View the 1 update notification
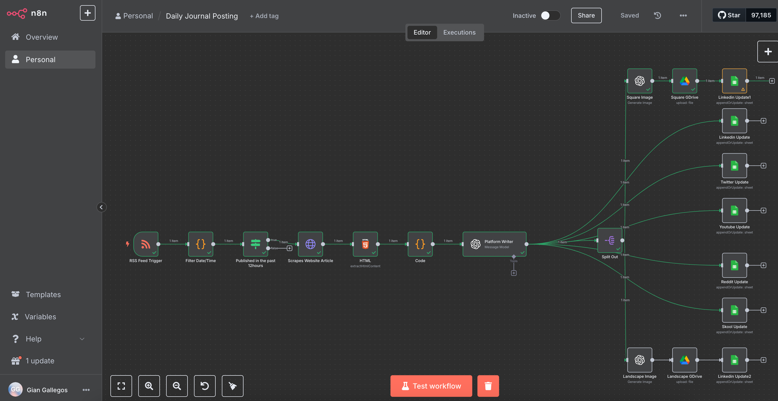The image size is (778, 401). click(50, 361)
